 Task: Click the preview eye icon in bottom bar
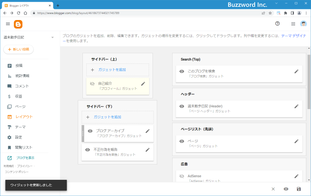[x=286, y=189]
